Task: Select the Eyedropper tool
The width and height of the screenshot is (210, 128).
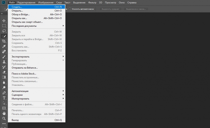Action: click(x=4, y=46)
